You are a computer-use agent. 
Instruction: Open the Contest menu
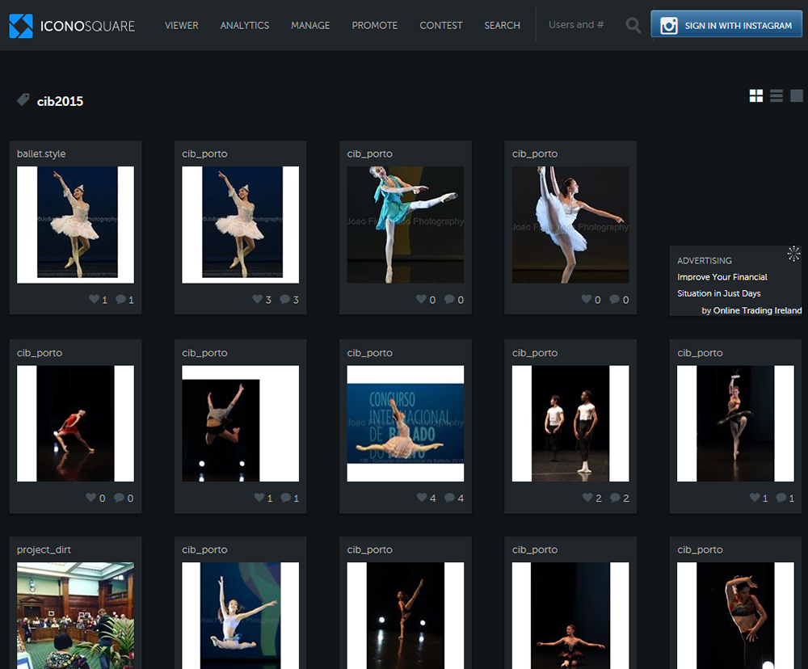point(441,25)
